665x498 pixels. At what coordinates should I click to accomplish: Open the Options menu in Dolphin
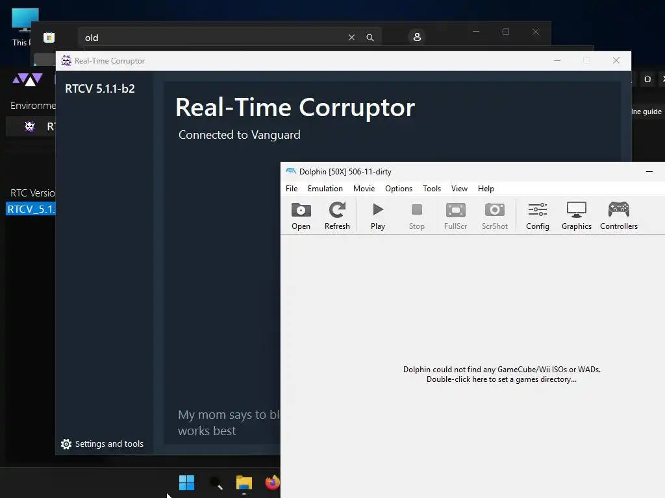tap(399, 189)
